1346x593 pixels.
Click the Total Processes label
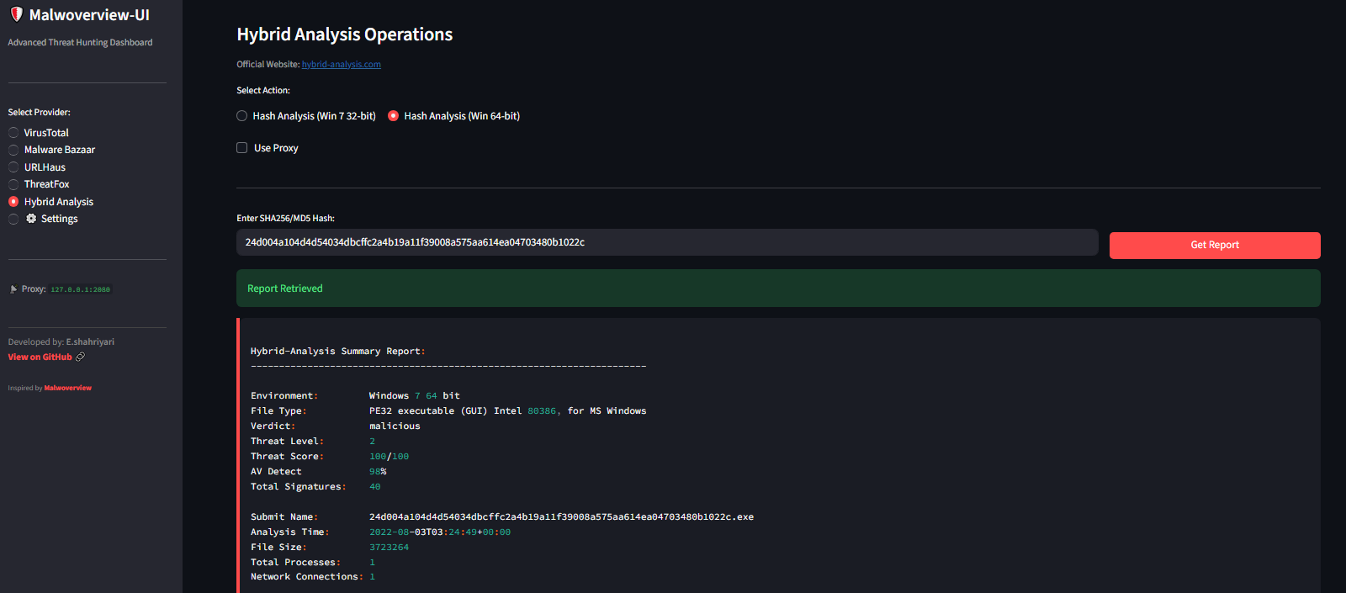pos(295,563)
